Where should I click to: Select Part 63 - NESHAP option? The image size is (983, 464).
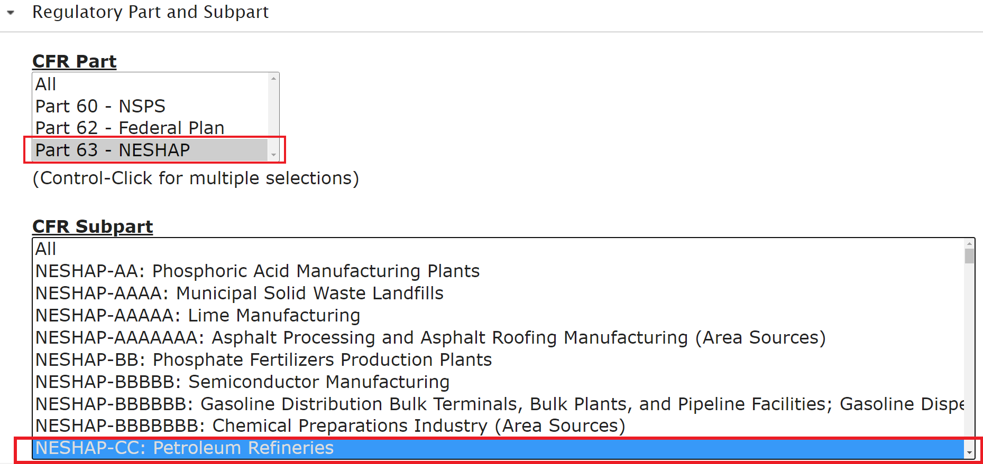(151, 150)
